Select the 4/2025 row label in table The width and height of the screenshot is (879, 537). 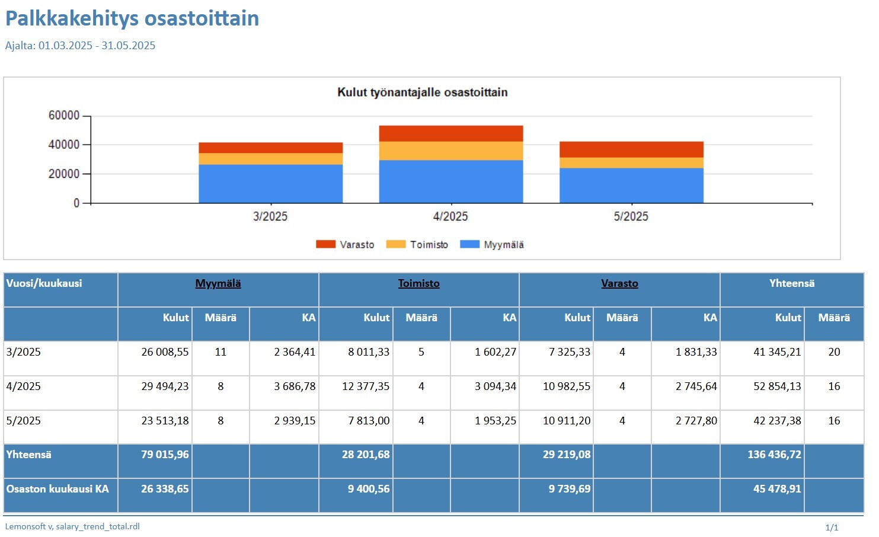click(x=24, y=386)
